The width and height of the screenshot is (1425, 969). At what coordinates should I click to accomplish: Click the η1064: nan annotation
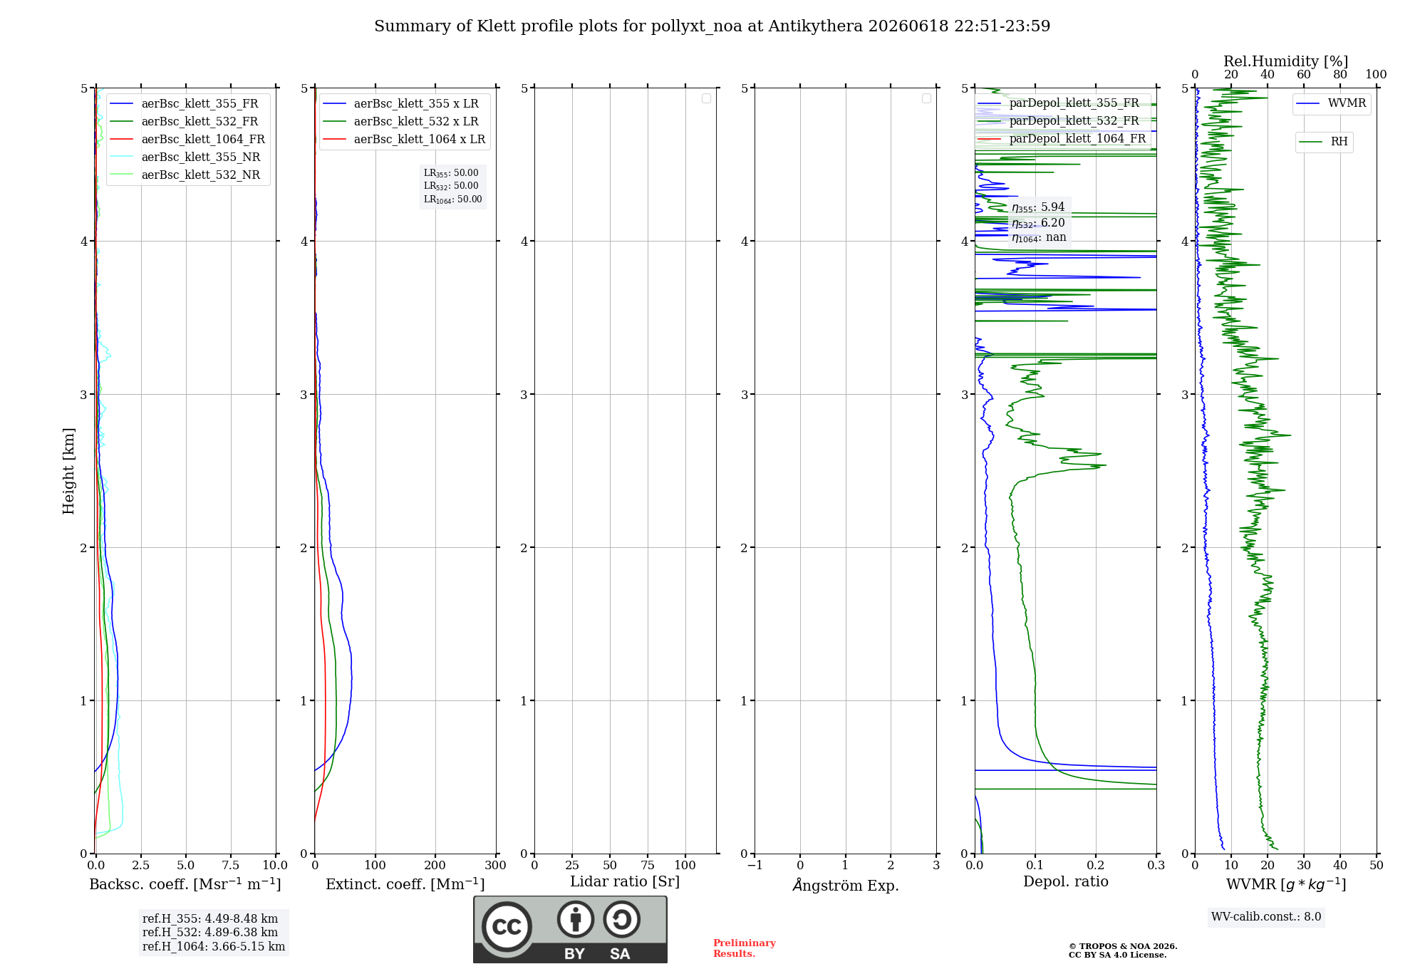[x=1039, y=238]
